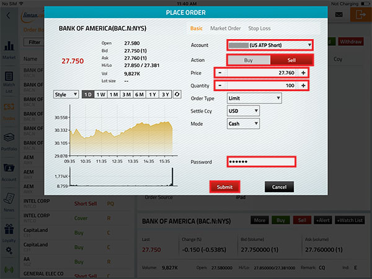Click the Coy column header

[338, 59]
